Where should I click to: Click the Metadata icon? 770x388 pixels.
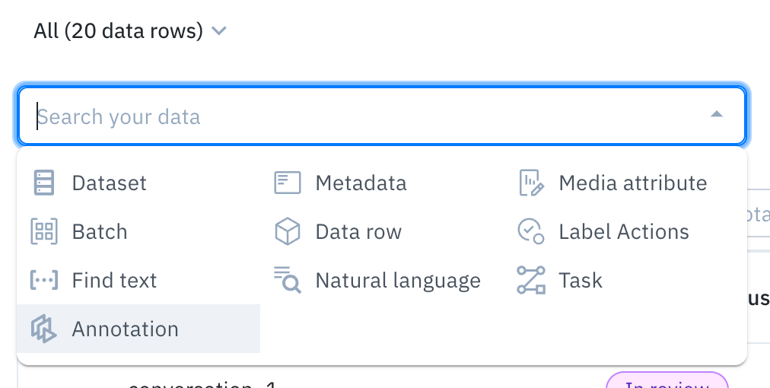288,183
